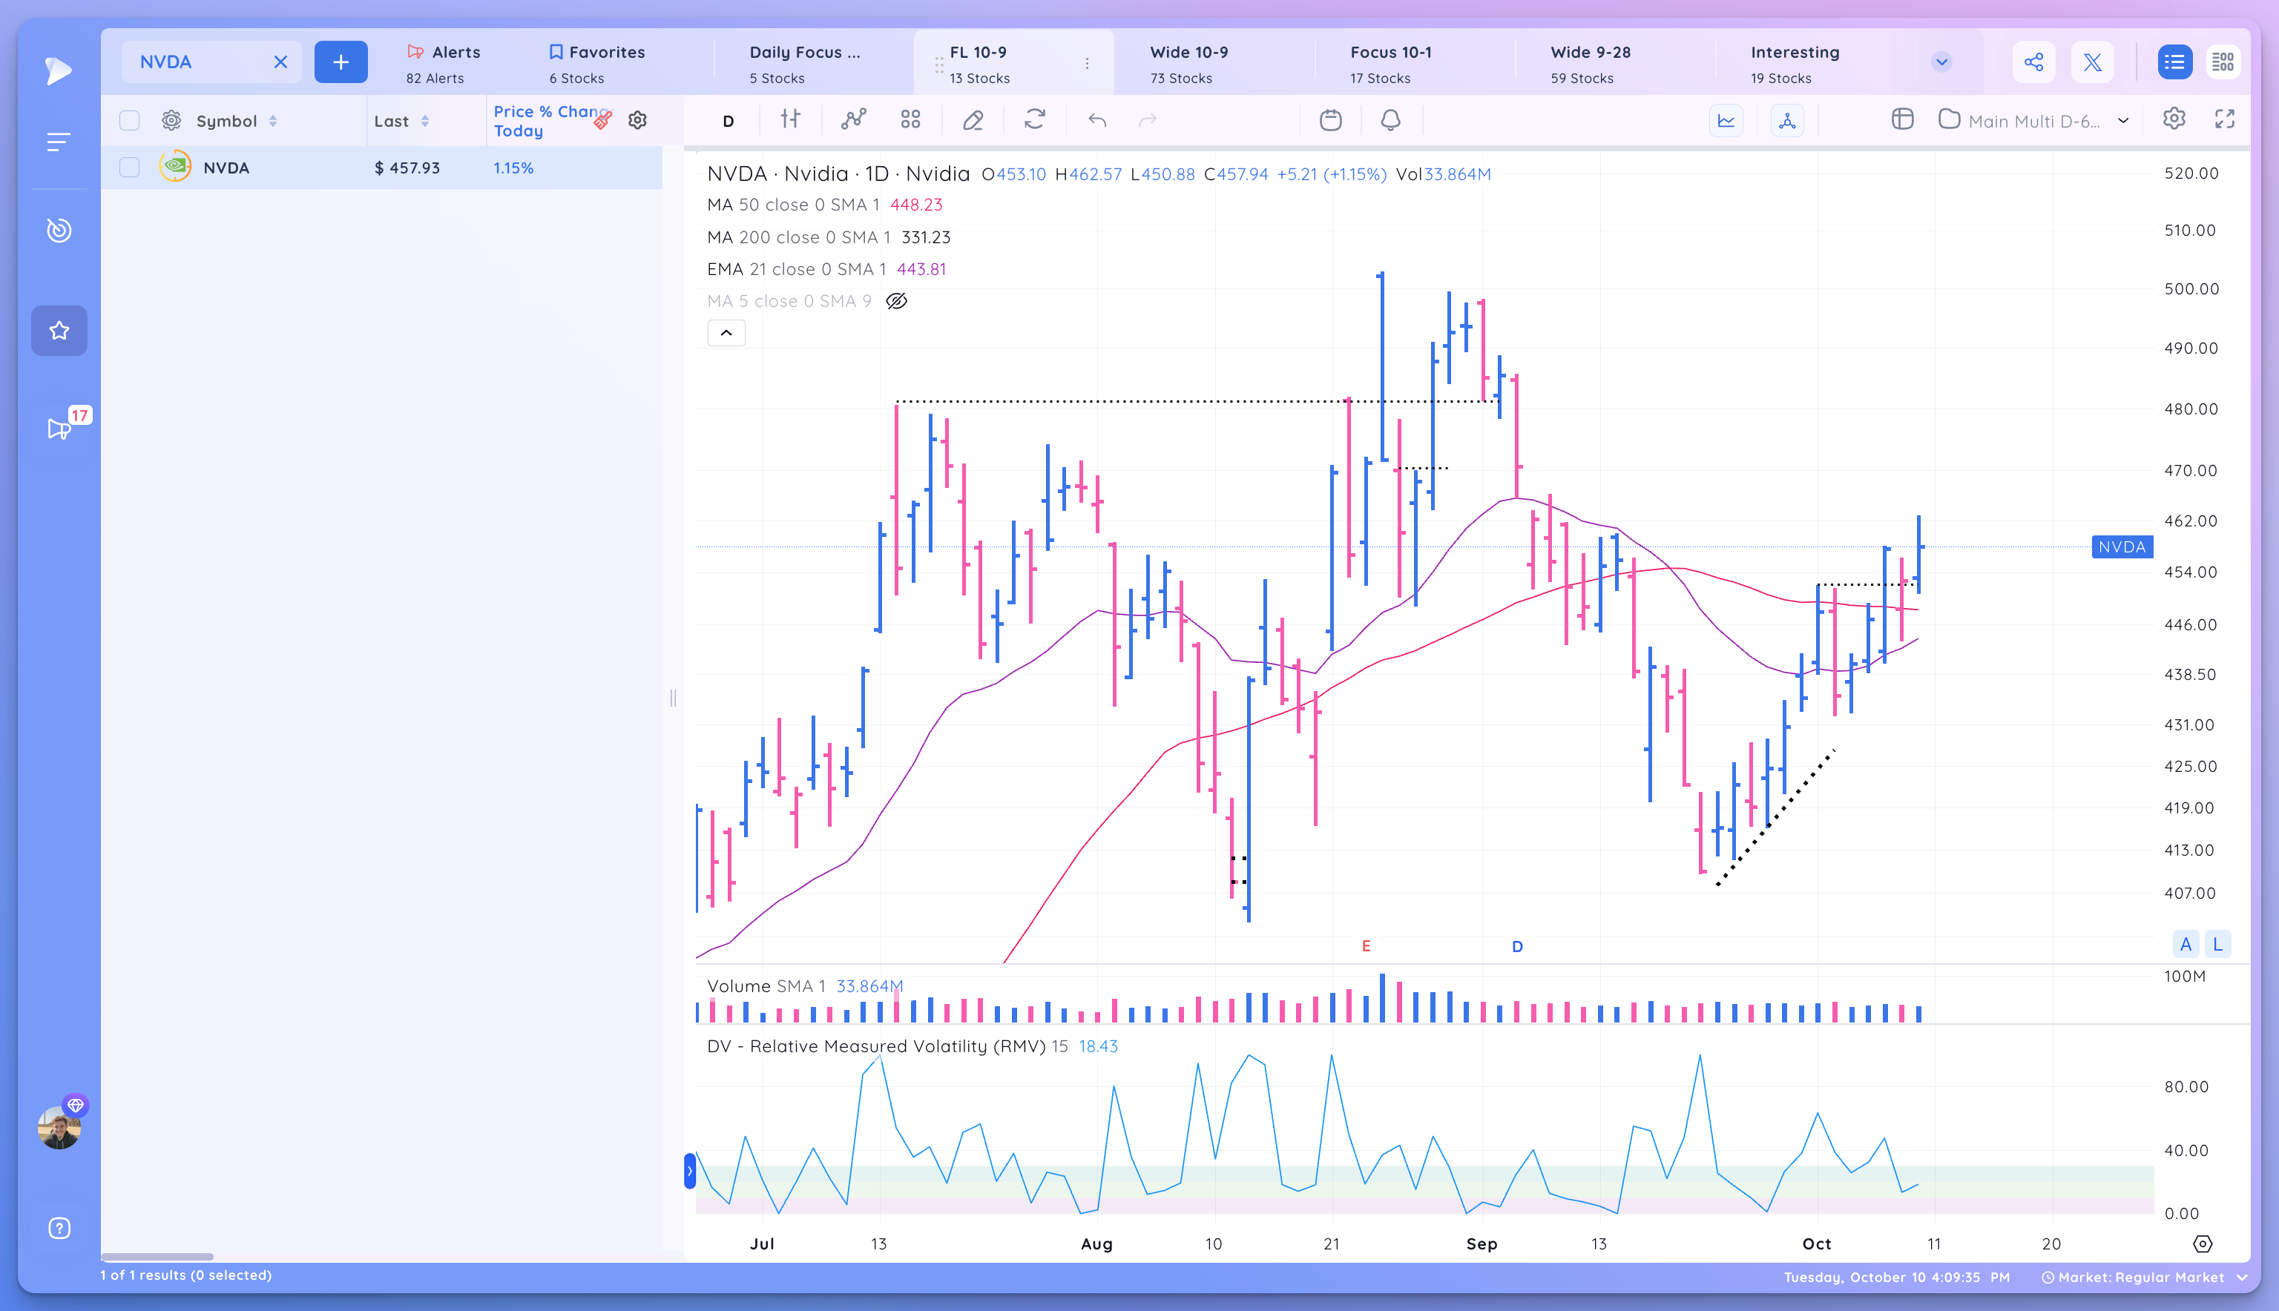
Task: Click the $ 457.93 last price cell
Action: pyautogui.click(x=407, y=168)
